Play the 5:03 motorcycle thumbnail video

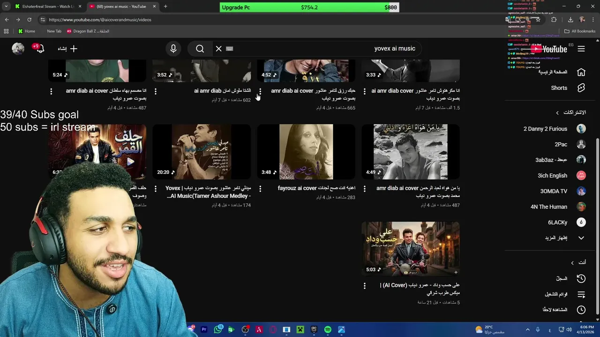click(x=411, y=249)
